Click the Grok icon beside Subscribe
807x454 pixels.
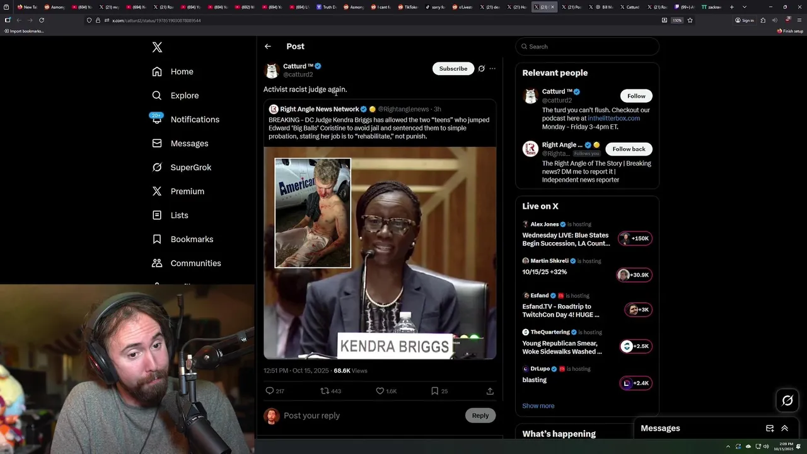(x=482, y=69)
